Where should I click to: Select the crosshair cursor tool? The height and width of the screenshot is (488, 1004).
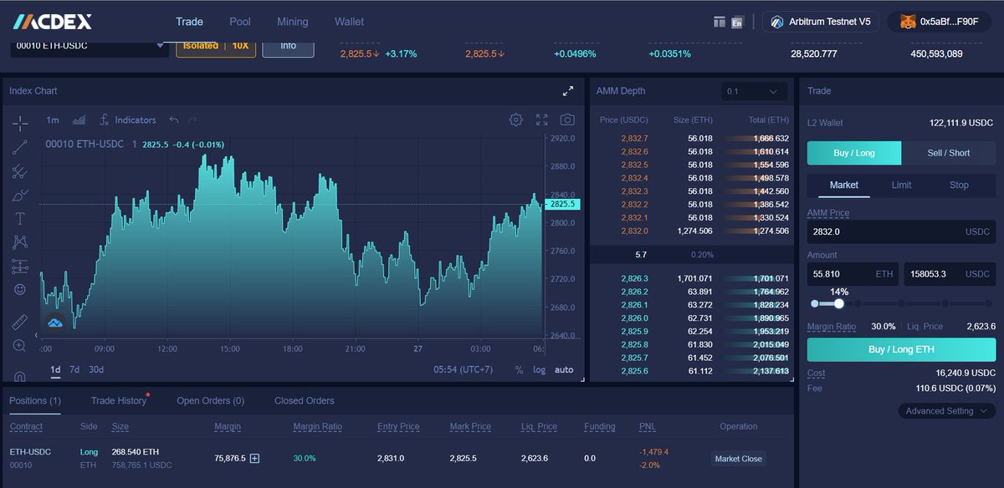[x=20, y=122]
